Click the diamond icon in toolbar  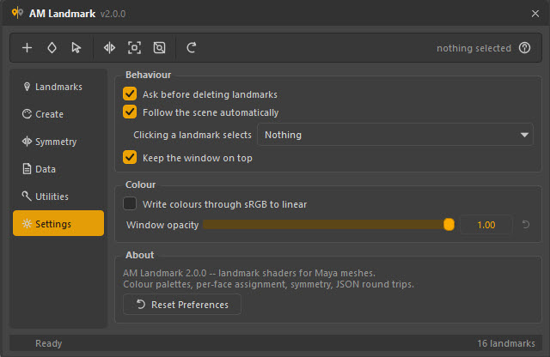(52, 48)
